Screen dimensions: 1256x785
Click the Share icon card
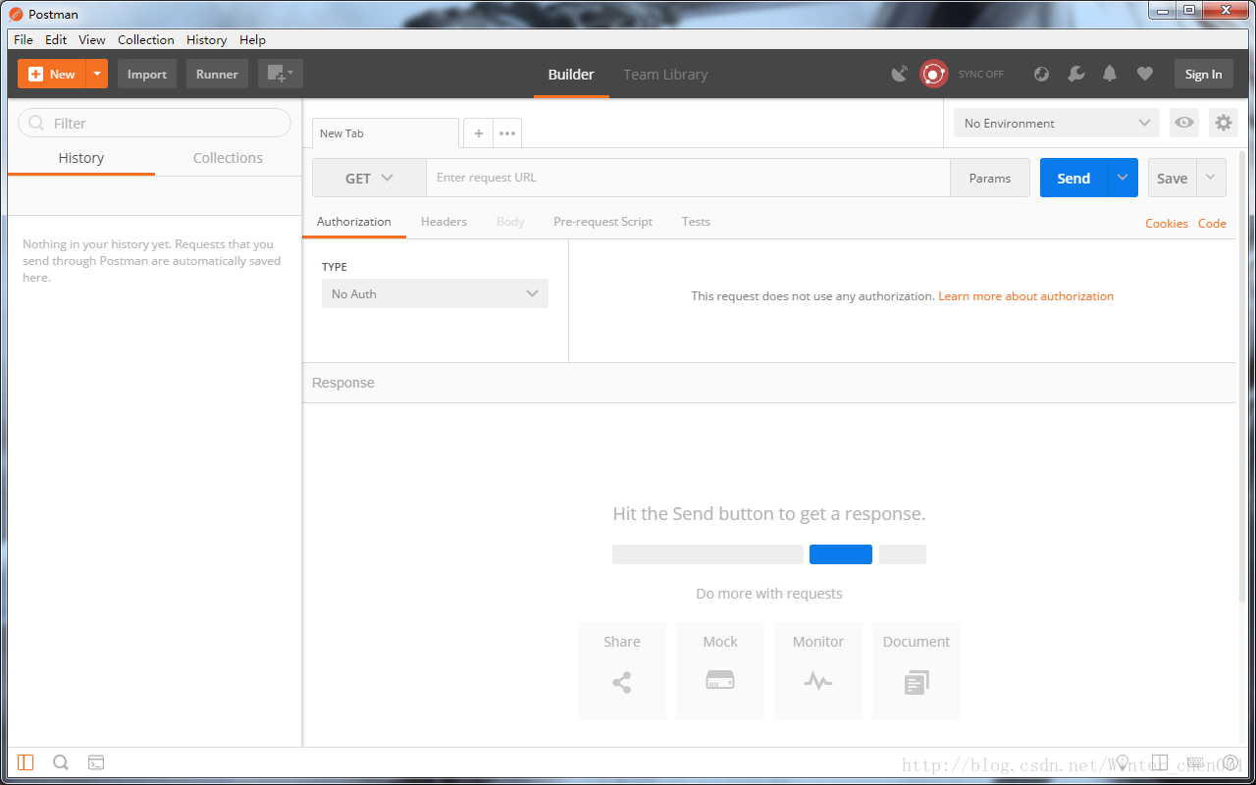point(622,671)
